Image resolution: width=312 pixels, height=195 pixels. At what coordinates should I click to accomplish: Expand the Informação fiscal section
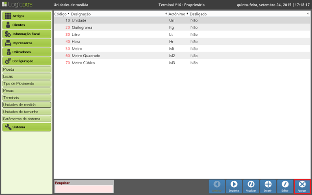pos(27,34)
